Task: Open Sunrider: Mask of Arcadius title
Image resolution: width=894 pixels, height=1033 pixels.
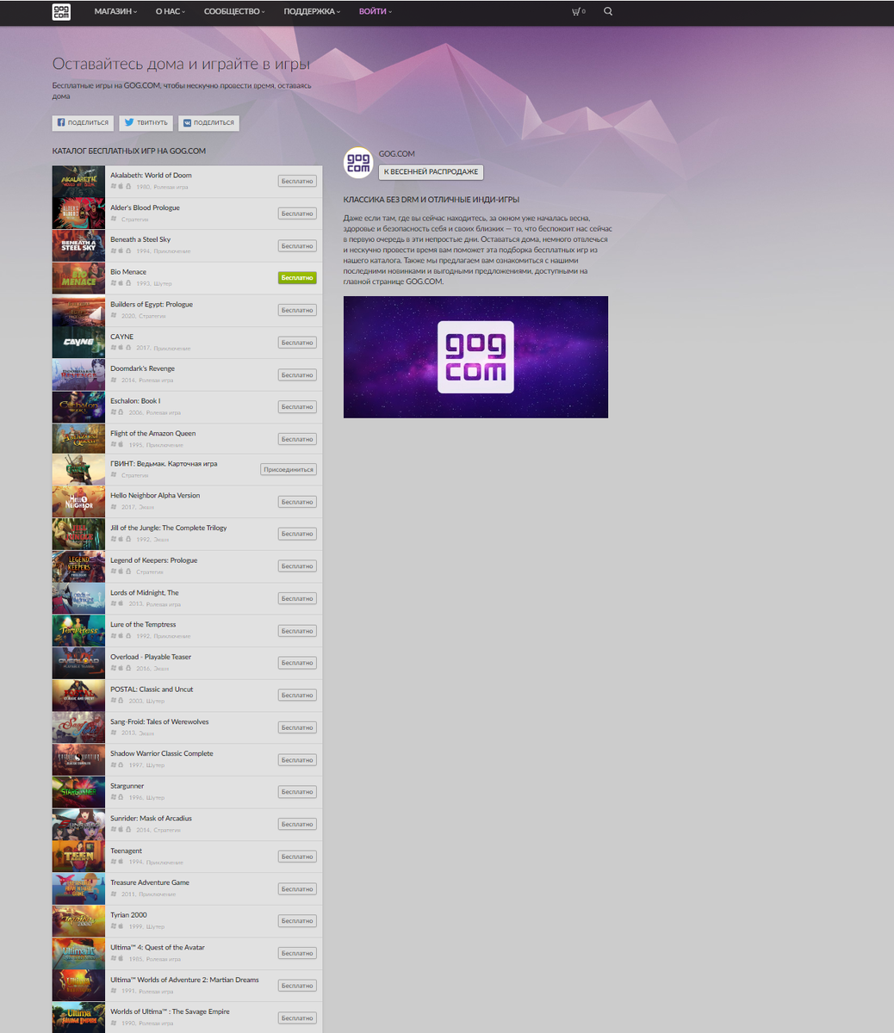Action: (151, 818)
